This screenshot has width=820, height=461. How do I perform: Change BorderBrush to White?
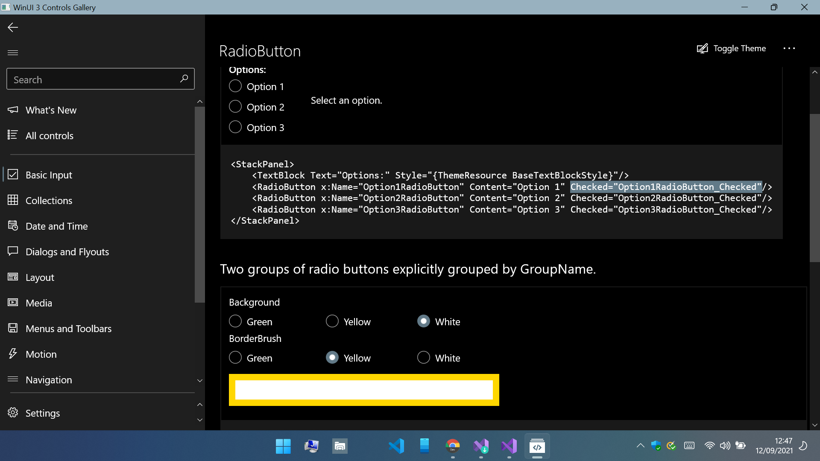click(423, 357)
